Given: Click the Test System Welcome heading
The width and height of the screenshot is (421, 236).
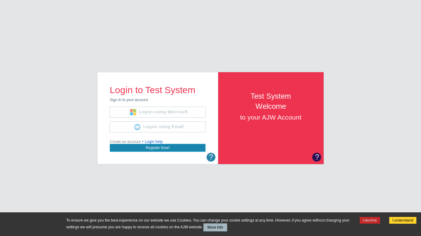Looking at the screenshot, I should point(271,101).
